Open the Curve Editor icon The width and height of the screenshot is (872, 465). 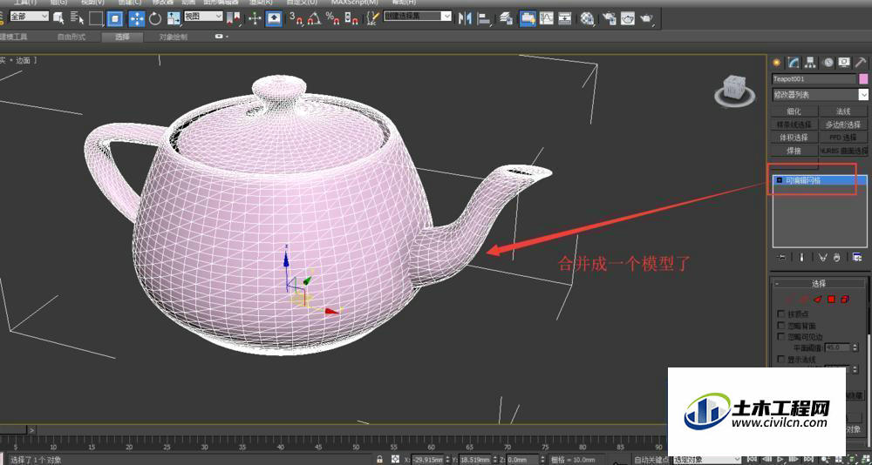[546, 18]
